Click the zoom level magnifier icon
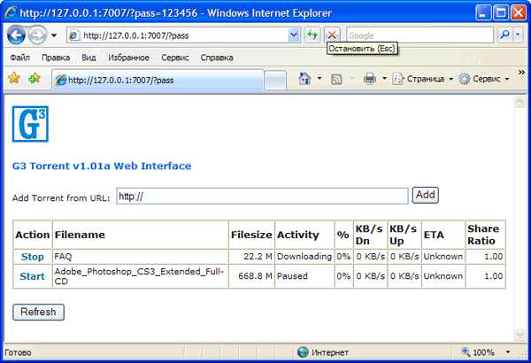The height and width of the screenshot is (363, 531). click(466, 351)
